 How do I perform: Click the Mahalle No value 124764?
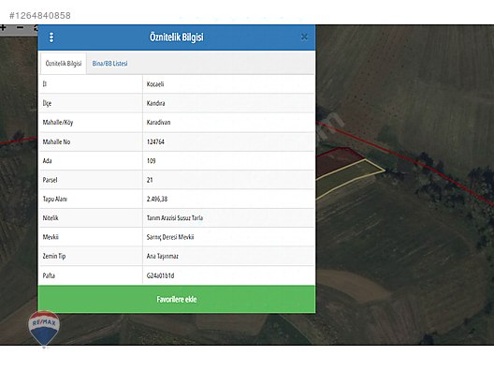[x=155, y=142]
